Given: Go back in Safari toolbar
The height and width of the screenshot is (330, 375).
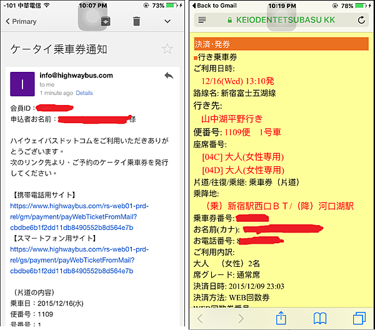Looking at the screenshot, I should (x=200, y=319).
